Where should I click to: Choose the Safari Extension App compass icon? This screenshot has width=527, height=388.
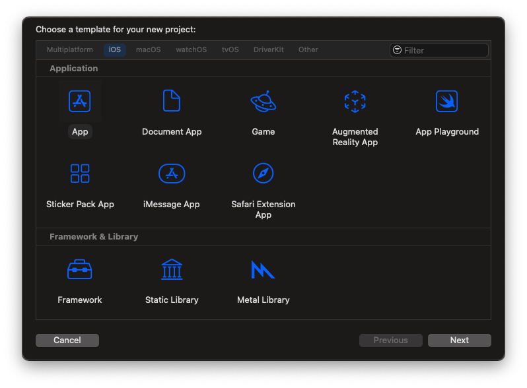click(263, 174)
